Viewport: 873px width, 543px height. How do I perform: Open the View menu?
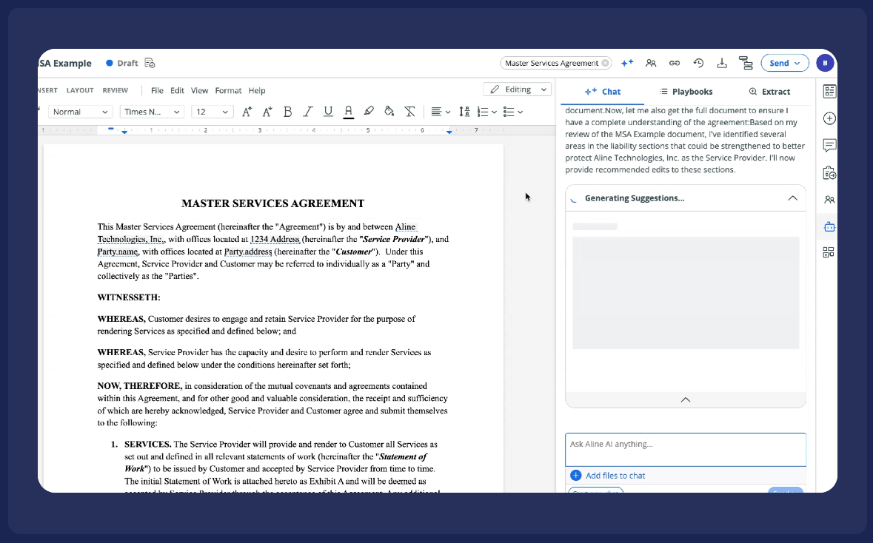(x=199, y=90)
